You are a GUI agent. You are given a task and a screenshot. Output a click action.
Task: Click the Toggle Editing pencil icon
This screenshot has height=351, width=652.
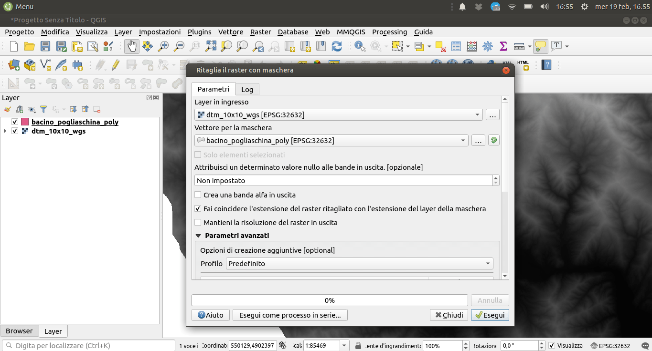click(116, 64)
